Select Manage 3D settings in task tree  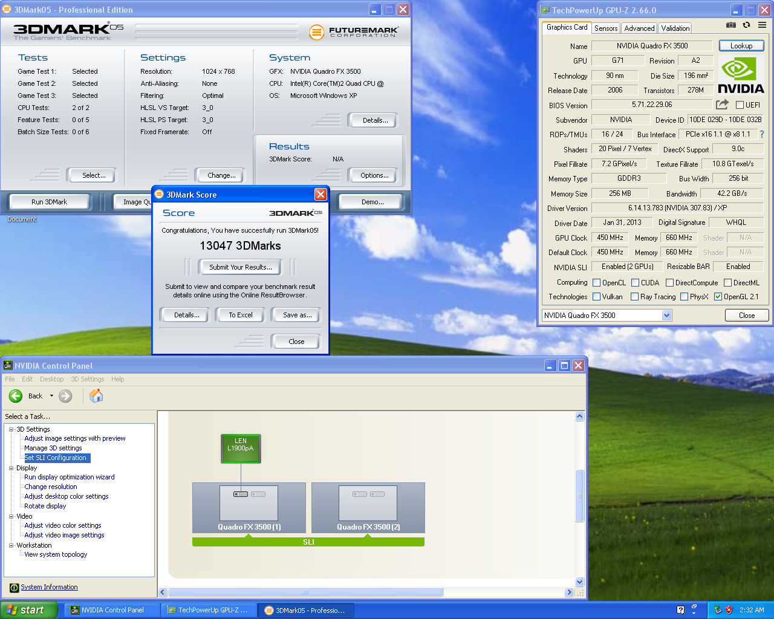pyautogui.click(x=53, y=448)
